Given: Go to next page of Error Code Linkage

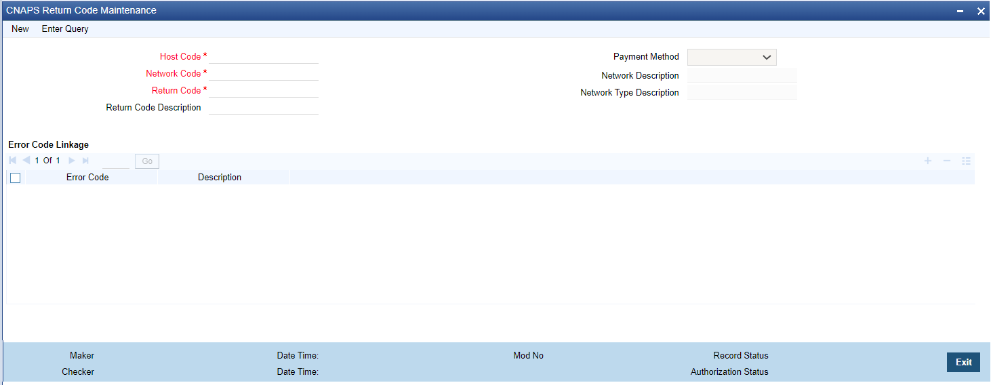Looking at the screenshot, I should pos(72,161).
